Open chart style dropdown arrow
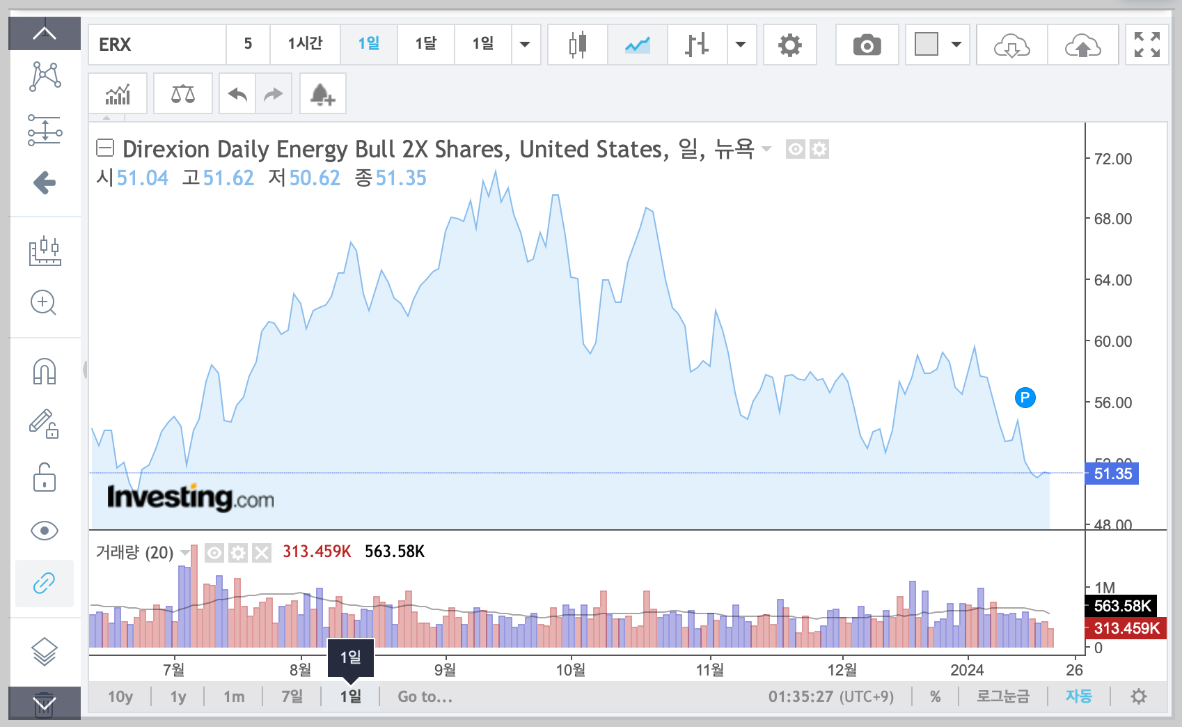This screenshot has height=727, width=1182. [x=741, y=45]
